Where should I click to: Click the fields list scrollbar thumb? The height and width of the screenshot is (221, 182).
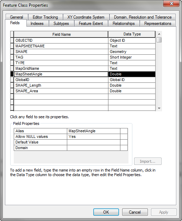(159, 40)
